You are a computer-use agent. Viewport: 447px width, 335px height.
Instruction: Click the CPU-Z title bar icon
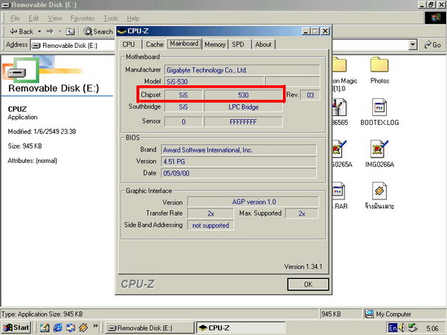[x=122, y=31]
